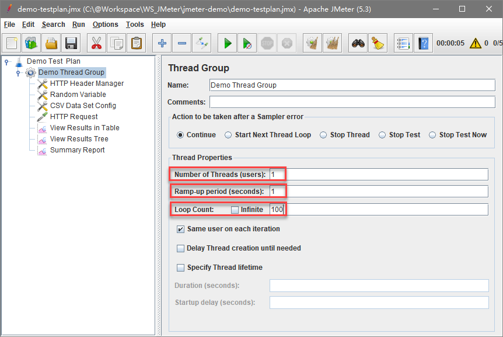Open the Search menu
Viewport: 503px width, 337px height.
[x=53, y=25]
